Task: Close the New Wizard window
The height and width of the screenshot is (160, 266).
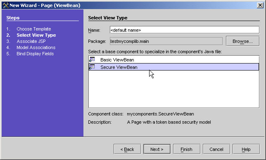Action: point(260,5)
